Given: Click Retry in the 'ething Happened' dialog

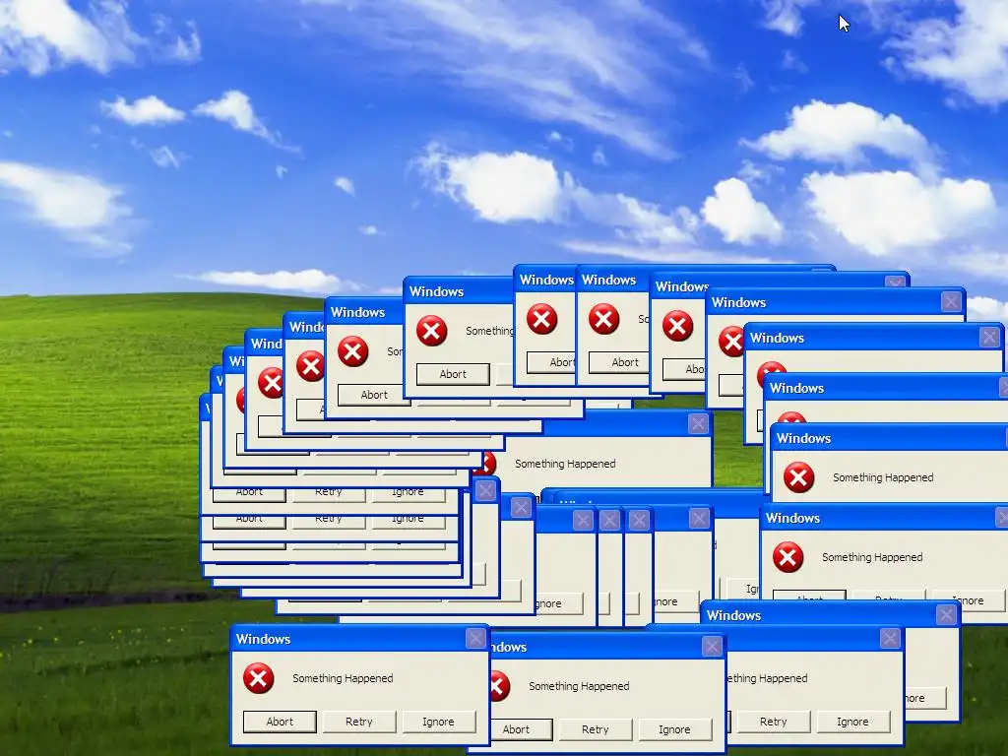Looking at the screenshot, I should [774, 722].
